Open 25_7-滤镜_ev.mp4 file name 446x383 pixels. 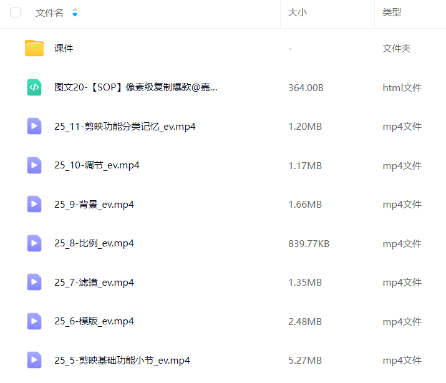click(x=94, y=283)
